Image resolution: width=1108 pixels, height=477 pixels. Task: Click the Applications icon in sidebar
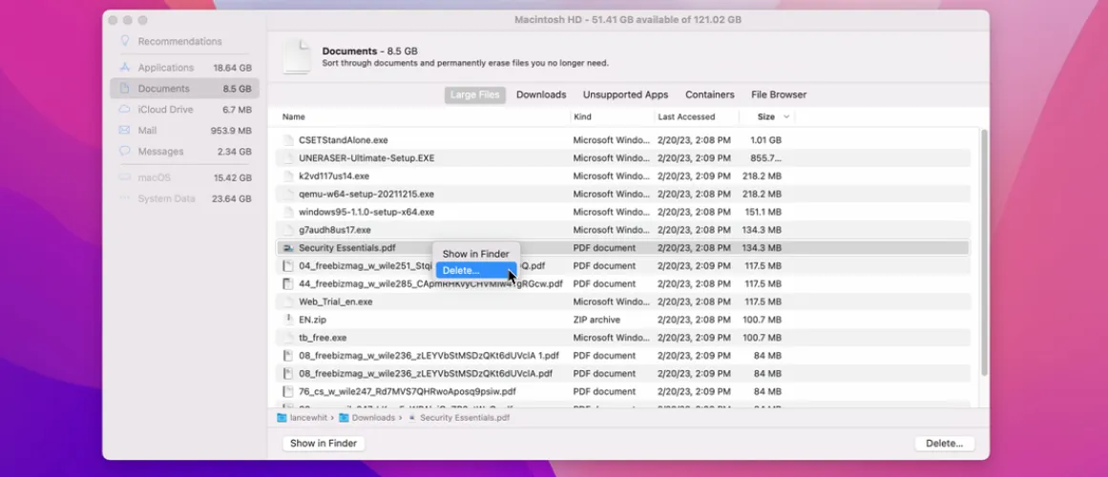125,68
